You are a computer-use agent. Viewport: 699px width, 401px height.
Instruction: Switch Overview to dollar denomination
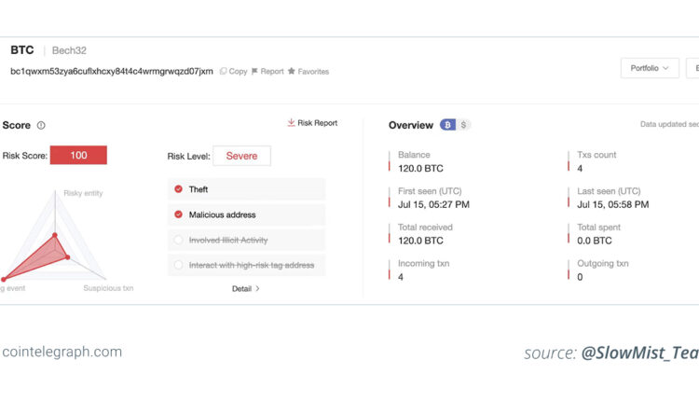(x=463, y=125)
